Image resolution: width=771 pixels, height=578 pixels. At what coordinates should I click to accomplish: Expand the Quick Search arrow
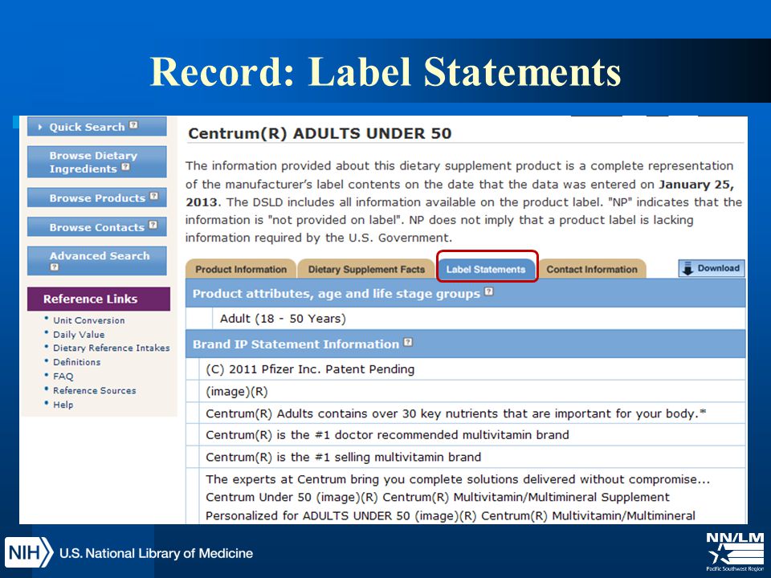pyautogui.click(x=40, y=128)
